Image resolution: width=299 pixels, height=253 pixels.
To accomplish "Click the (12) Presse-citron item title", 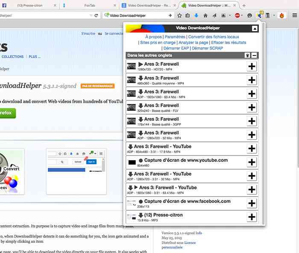I will pyautogui.click(x=163, y=215).
